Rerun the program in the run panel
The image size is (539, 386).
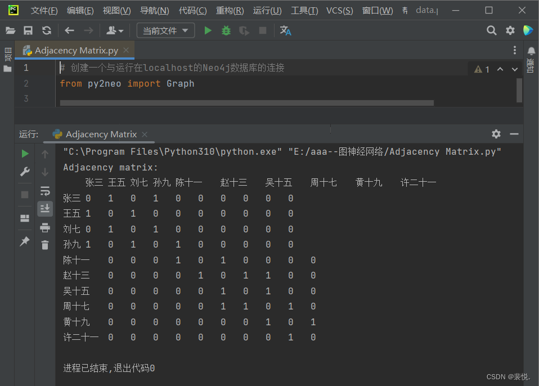[25, 153]
